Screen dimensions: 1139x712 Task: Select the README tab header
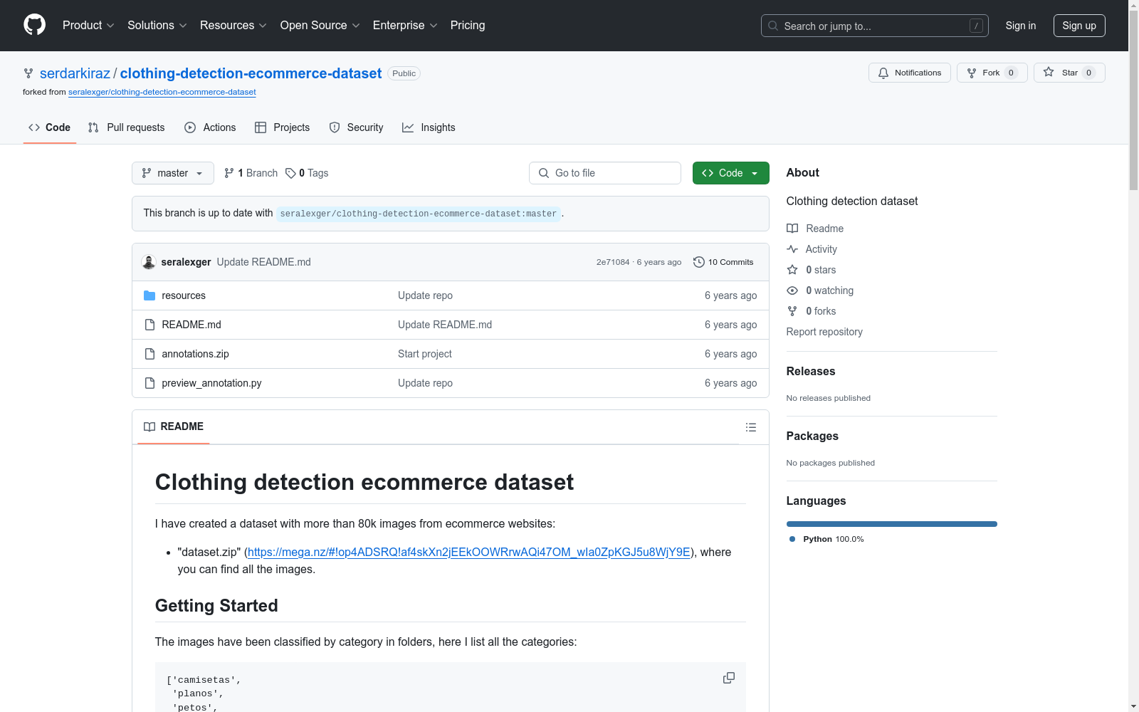click(174, 426)
